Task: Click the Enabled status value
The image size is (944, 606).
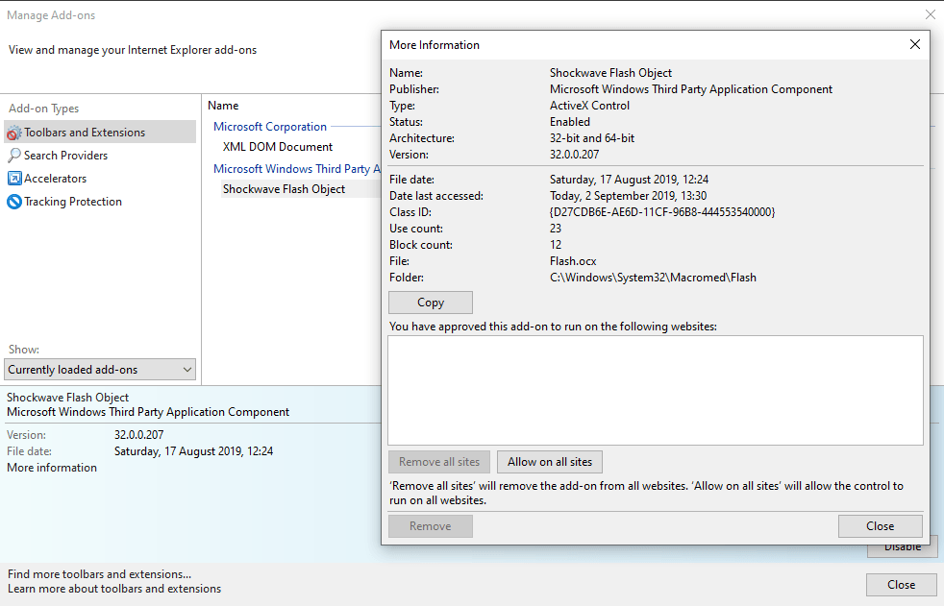Action: pos(569,121)
